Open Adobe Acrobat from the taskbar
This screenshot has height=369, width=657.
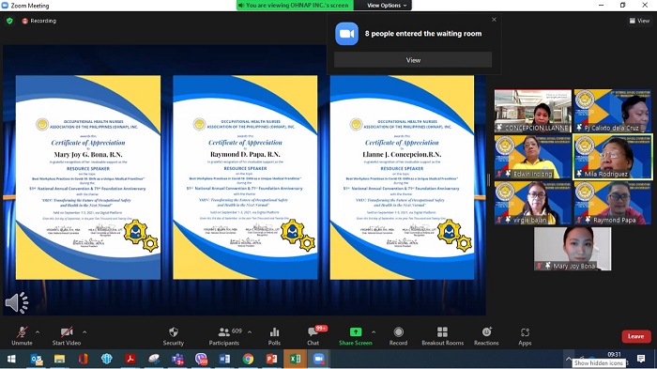click(x=130, y=359)
